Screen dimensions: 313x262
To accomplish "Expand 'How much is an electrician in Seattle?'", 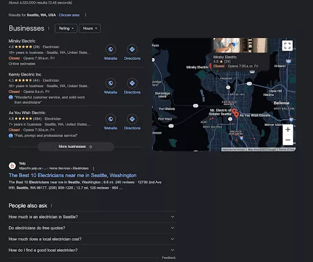I will [92, 217].
